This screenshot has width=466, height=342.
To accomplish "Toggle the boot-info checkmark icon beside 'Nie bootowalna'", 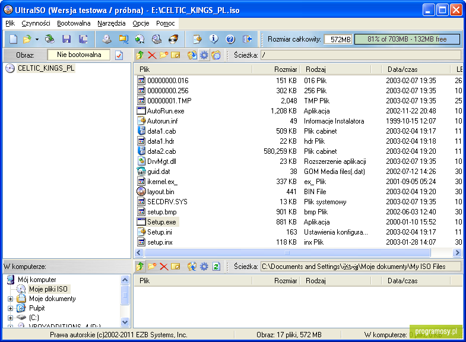I will (119, 55).
